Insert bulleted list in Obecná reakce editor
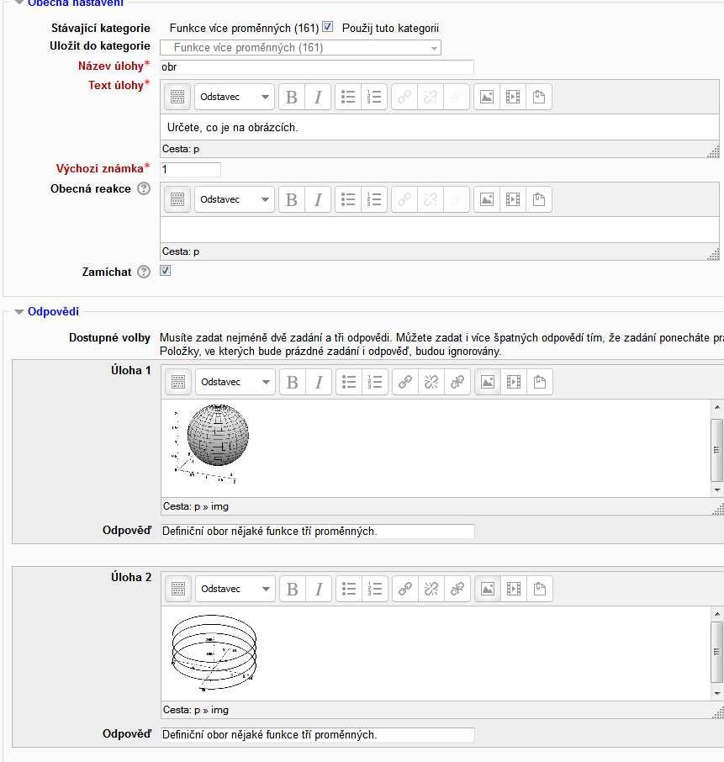 [x=348, y=199]
